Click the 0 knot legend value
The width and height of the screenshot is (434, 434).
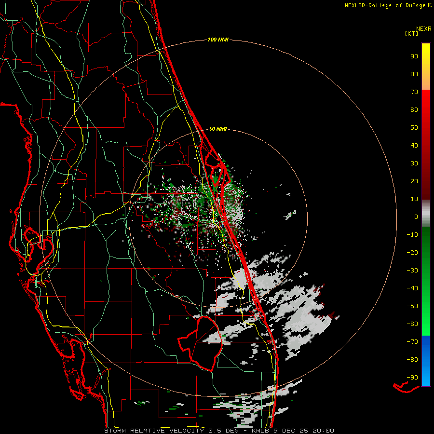416,217
